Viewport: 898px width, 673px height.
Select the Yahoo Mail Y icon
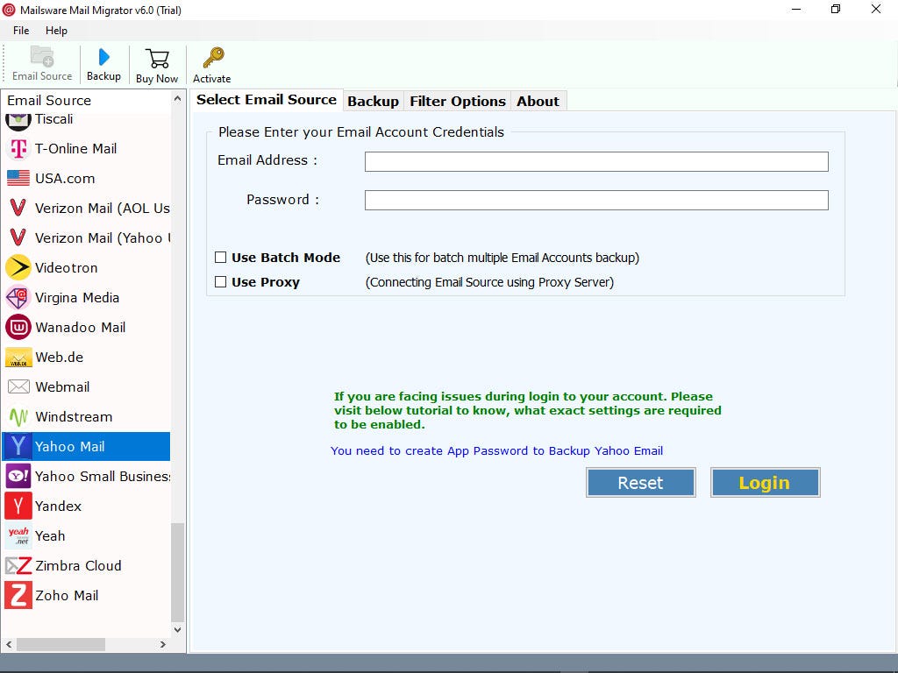[18, 446]
